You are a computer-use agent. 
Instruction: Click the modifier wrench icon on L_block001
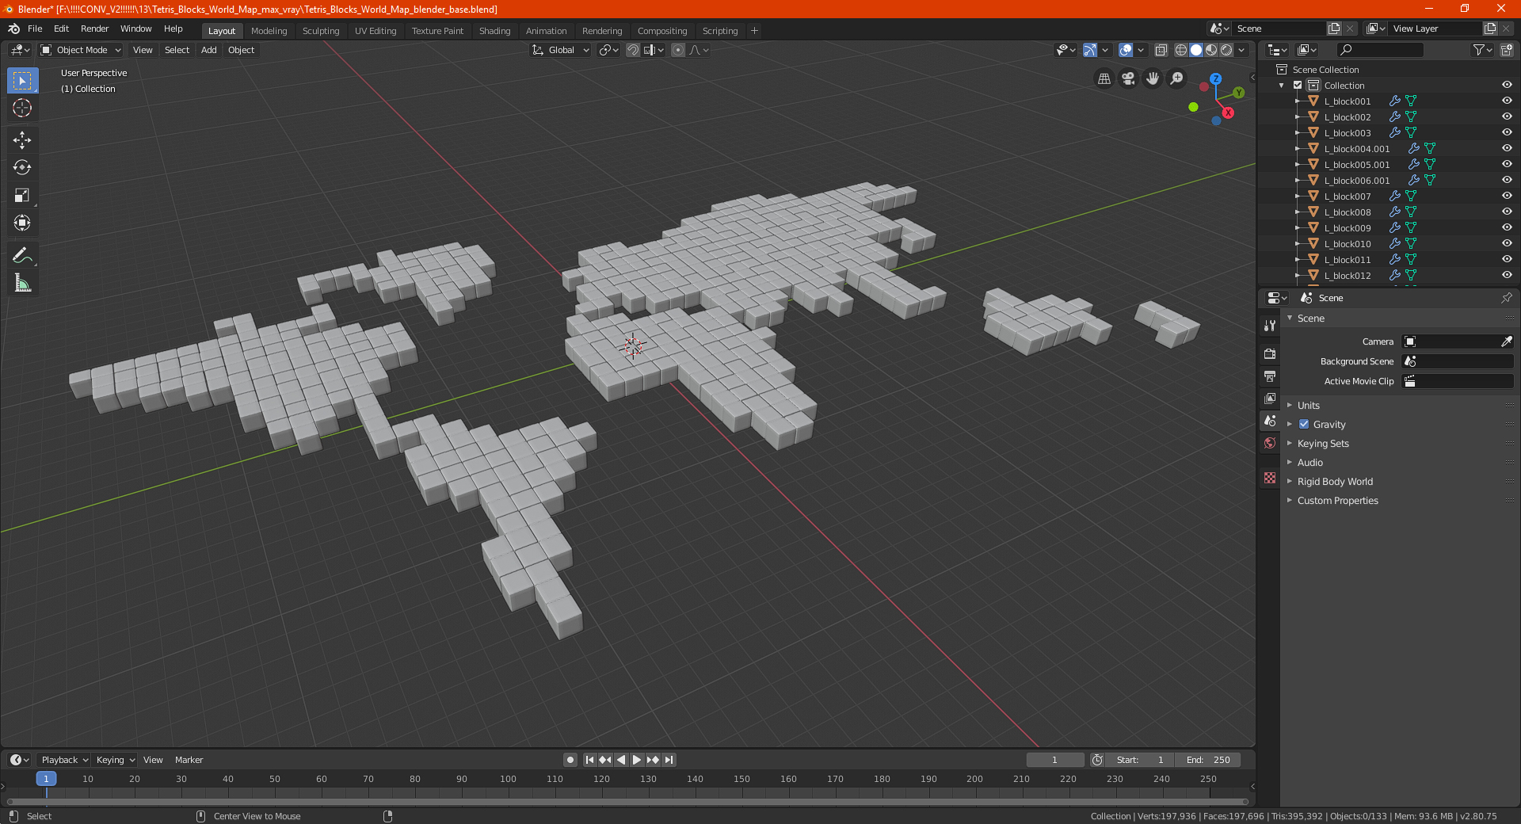click(1395, 101)
